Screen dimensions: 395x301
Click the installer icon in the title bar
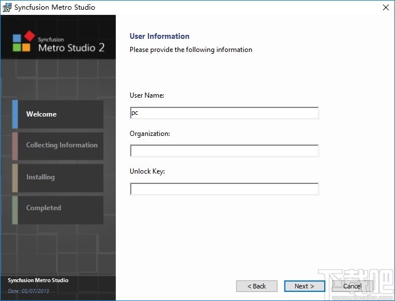point(7,7)
